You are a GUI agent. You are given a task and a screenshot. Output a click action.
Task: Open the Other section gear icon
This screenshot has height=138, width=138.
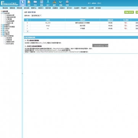click(x=67, y=2)
